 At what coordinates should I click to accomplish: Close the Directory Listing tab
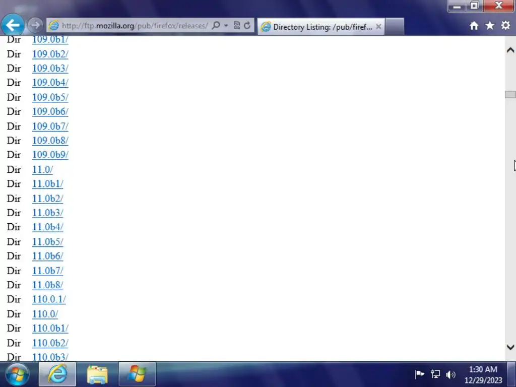[378, 26]
